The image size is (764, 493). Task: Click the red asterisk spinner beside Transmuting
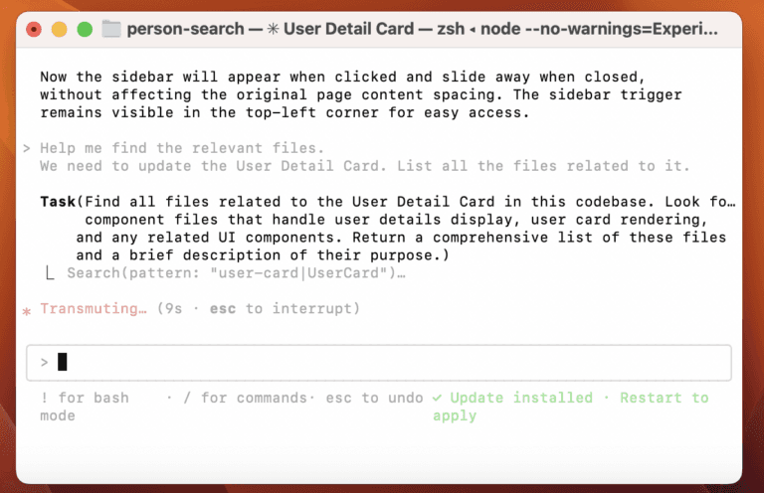pyautogui.click(x=27, y=310)
